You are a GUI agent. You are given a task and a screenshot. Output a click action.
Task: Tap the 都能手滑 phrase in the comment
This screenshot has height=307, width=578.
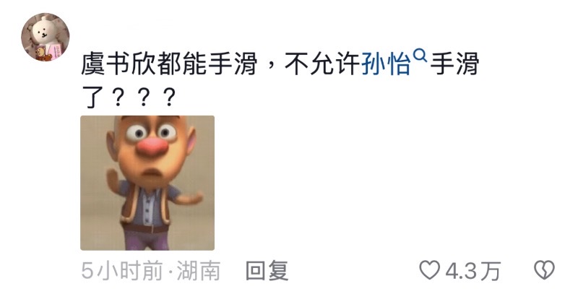(207, 64)
